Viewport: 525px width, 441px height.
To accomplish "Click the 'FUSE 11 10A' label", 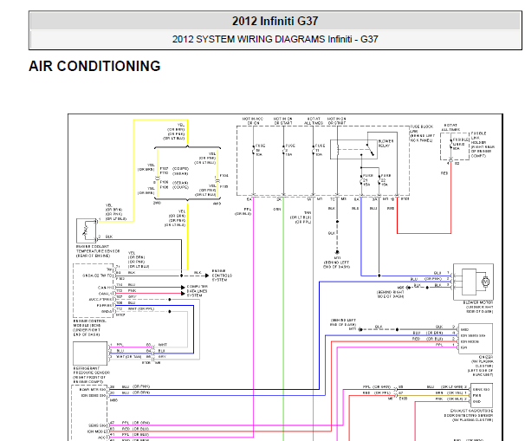I will [x=320, y=150].
